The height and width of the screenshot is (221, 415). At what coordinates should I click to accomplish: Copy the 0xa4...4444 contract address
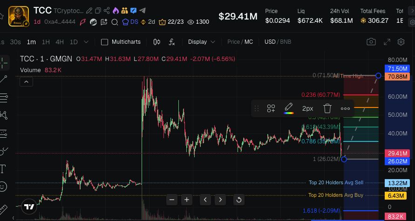(60, 22)
